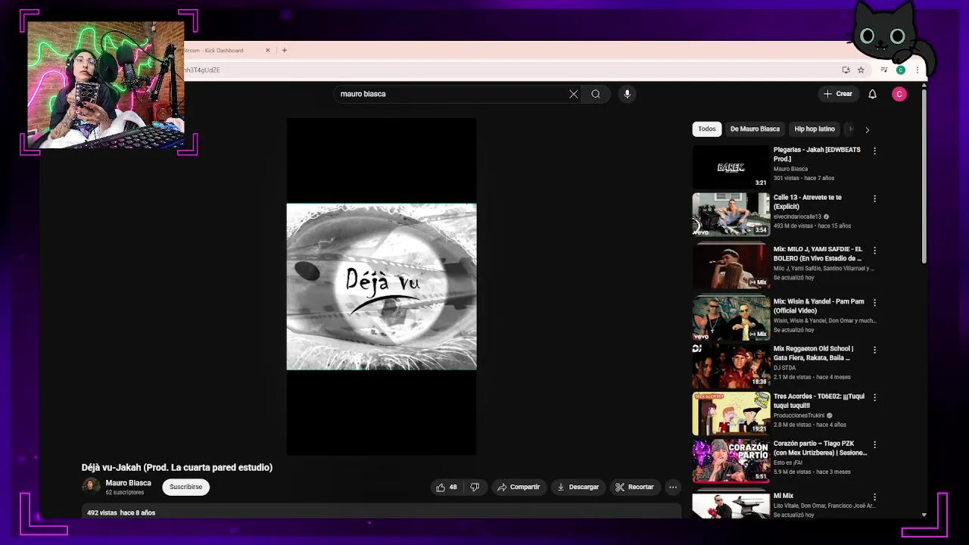Open Tres Acordes T06E02 thumbnail
969x545 pixels.
[731, 413]
